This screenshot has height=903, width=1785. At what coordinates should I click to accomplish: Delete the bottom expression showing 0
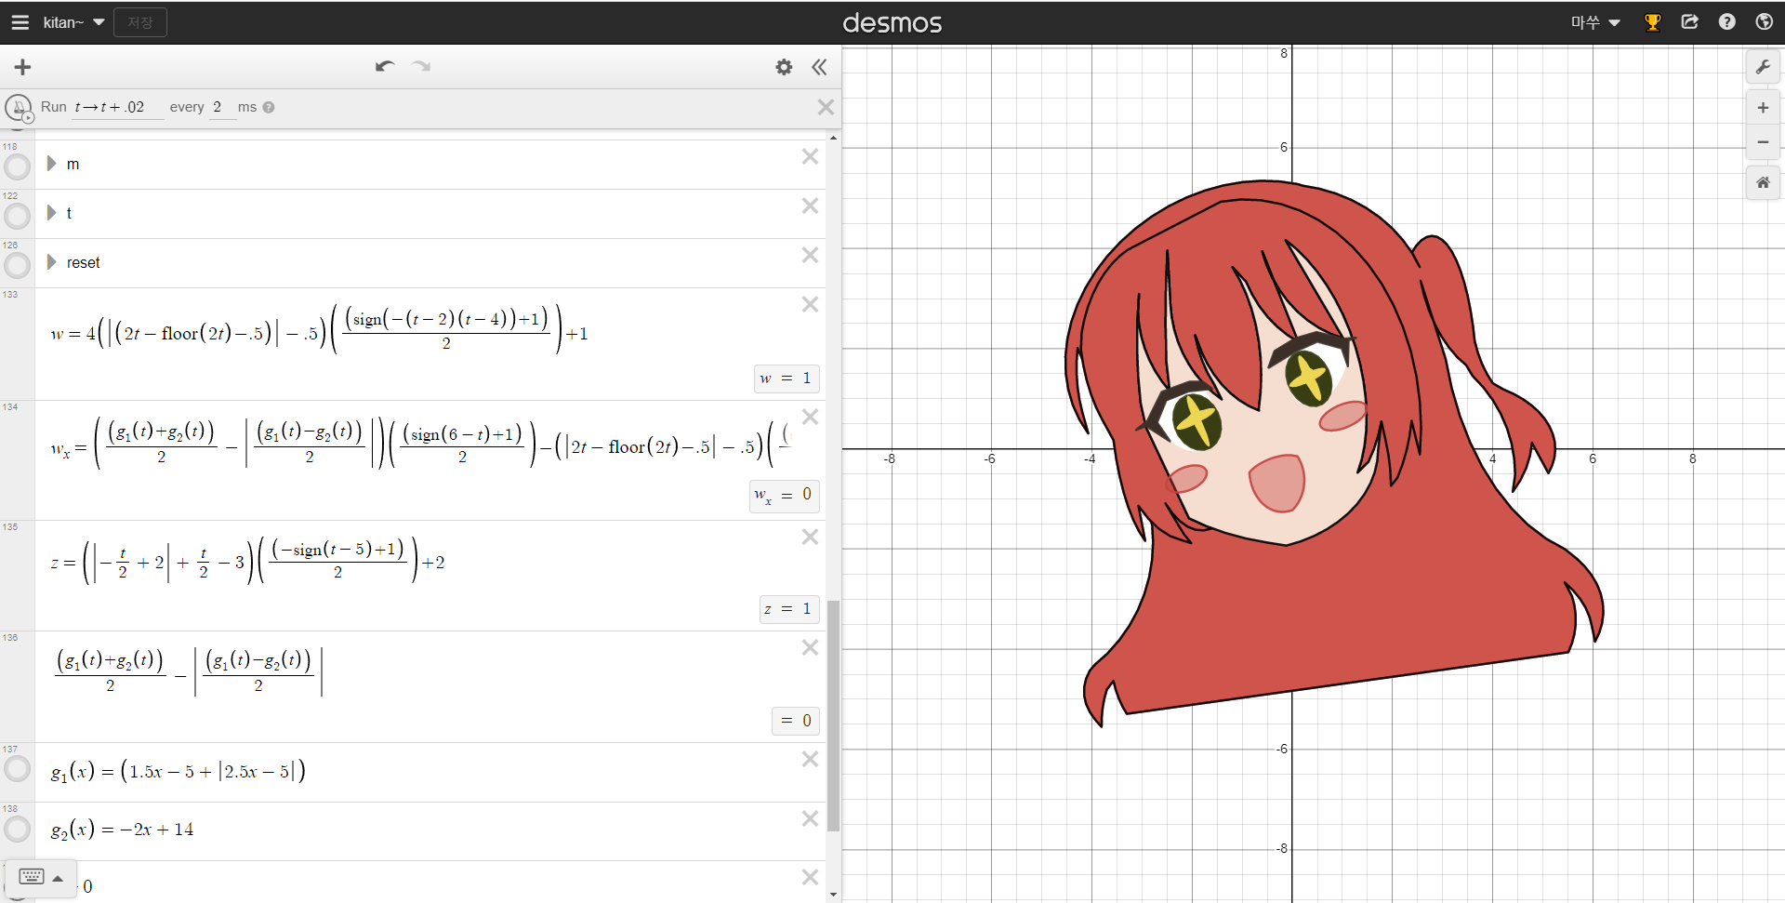pyautogui.click(x=810, y=878)
